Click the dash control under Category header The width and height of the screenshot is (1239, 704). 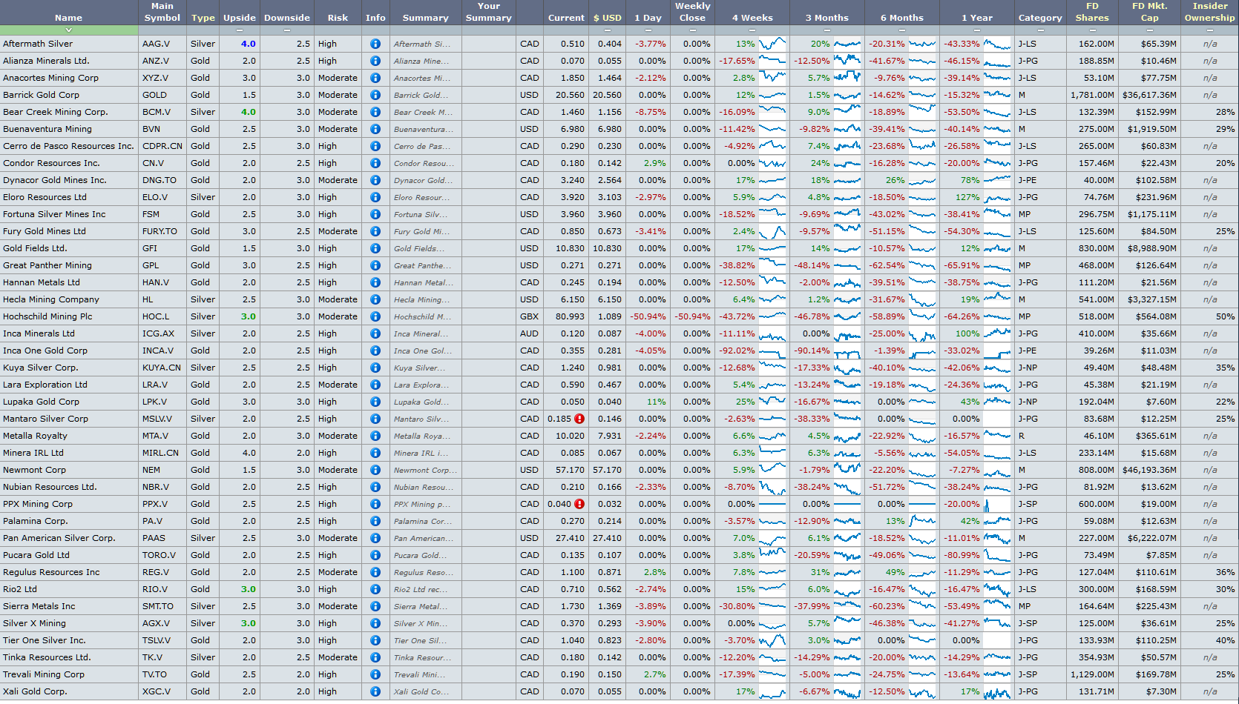tap(1039, 30)
